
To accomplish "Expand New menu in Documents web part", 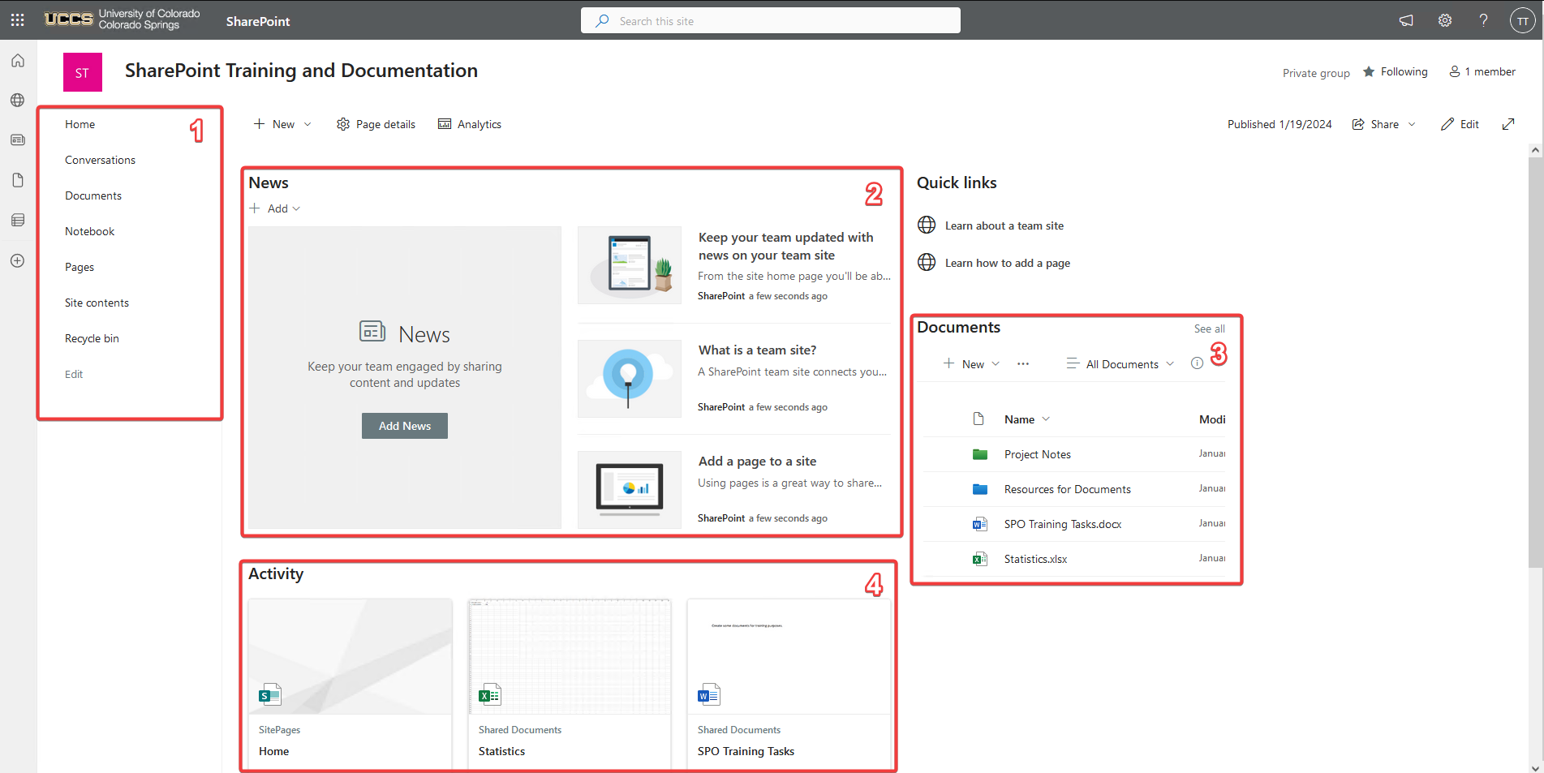I will [971, 364].
